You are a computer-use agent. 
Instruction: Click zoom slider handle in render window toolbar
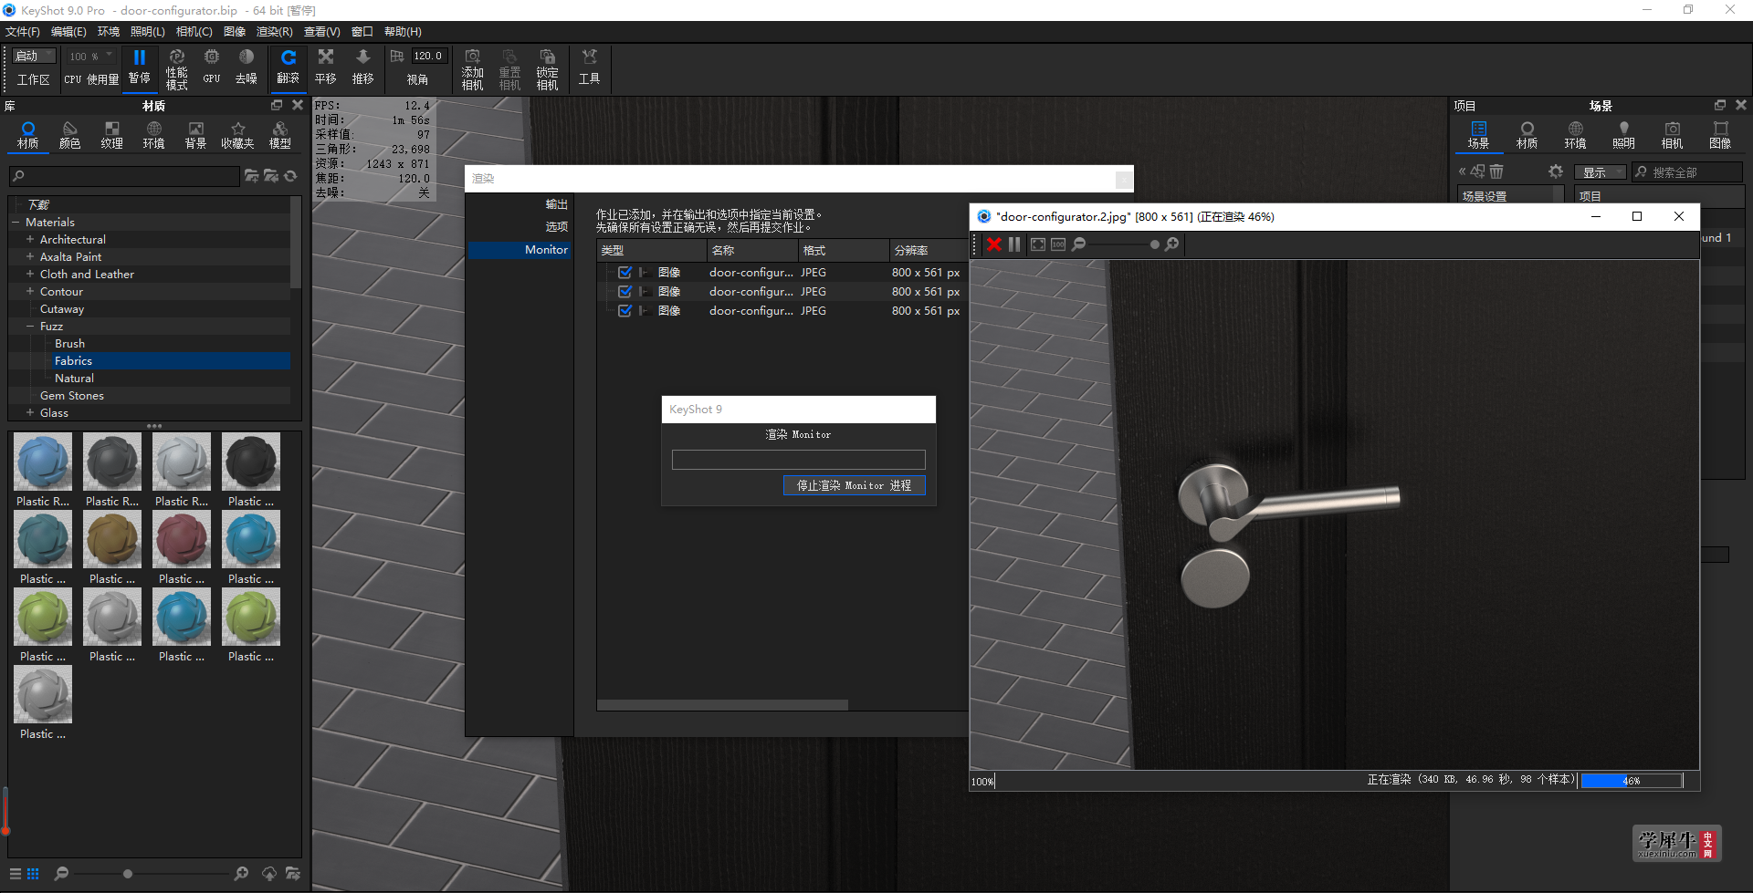tap(1154, 244)
